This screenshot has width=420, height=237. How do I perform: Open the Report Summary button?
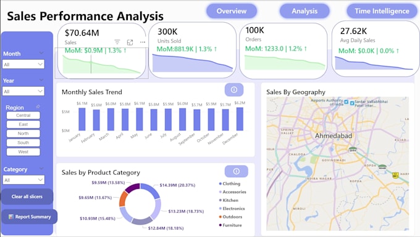point(30,217)
